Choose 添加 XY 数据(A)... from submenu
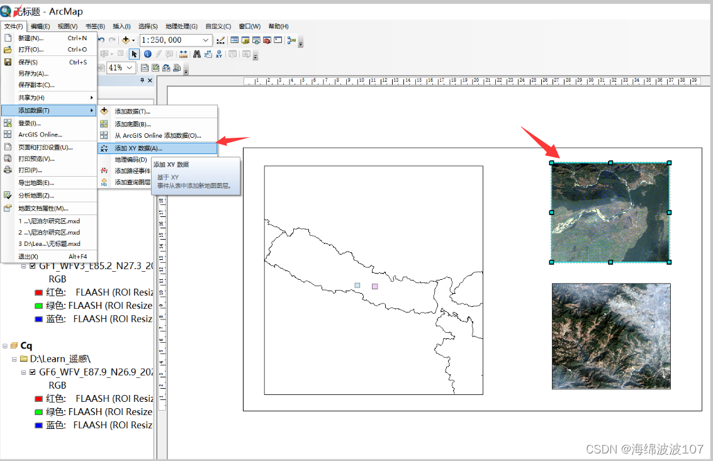Image resolution: width=713 pixels, height=461 pixels. coord(157,148)
